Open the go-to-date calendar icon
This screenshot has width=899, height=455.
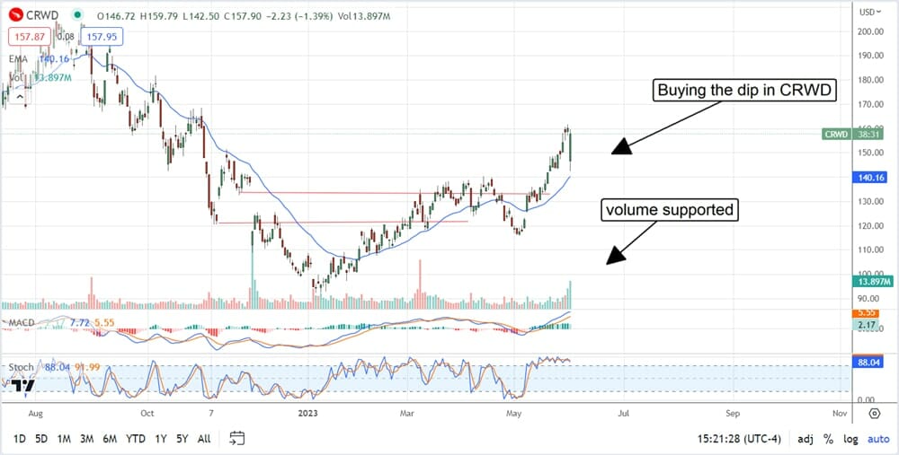tap(236, 438)
